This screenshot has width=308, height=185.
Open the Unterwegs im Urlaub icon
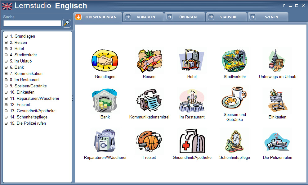pos(277,60)
